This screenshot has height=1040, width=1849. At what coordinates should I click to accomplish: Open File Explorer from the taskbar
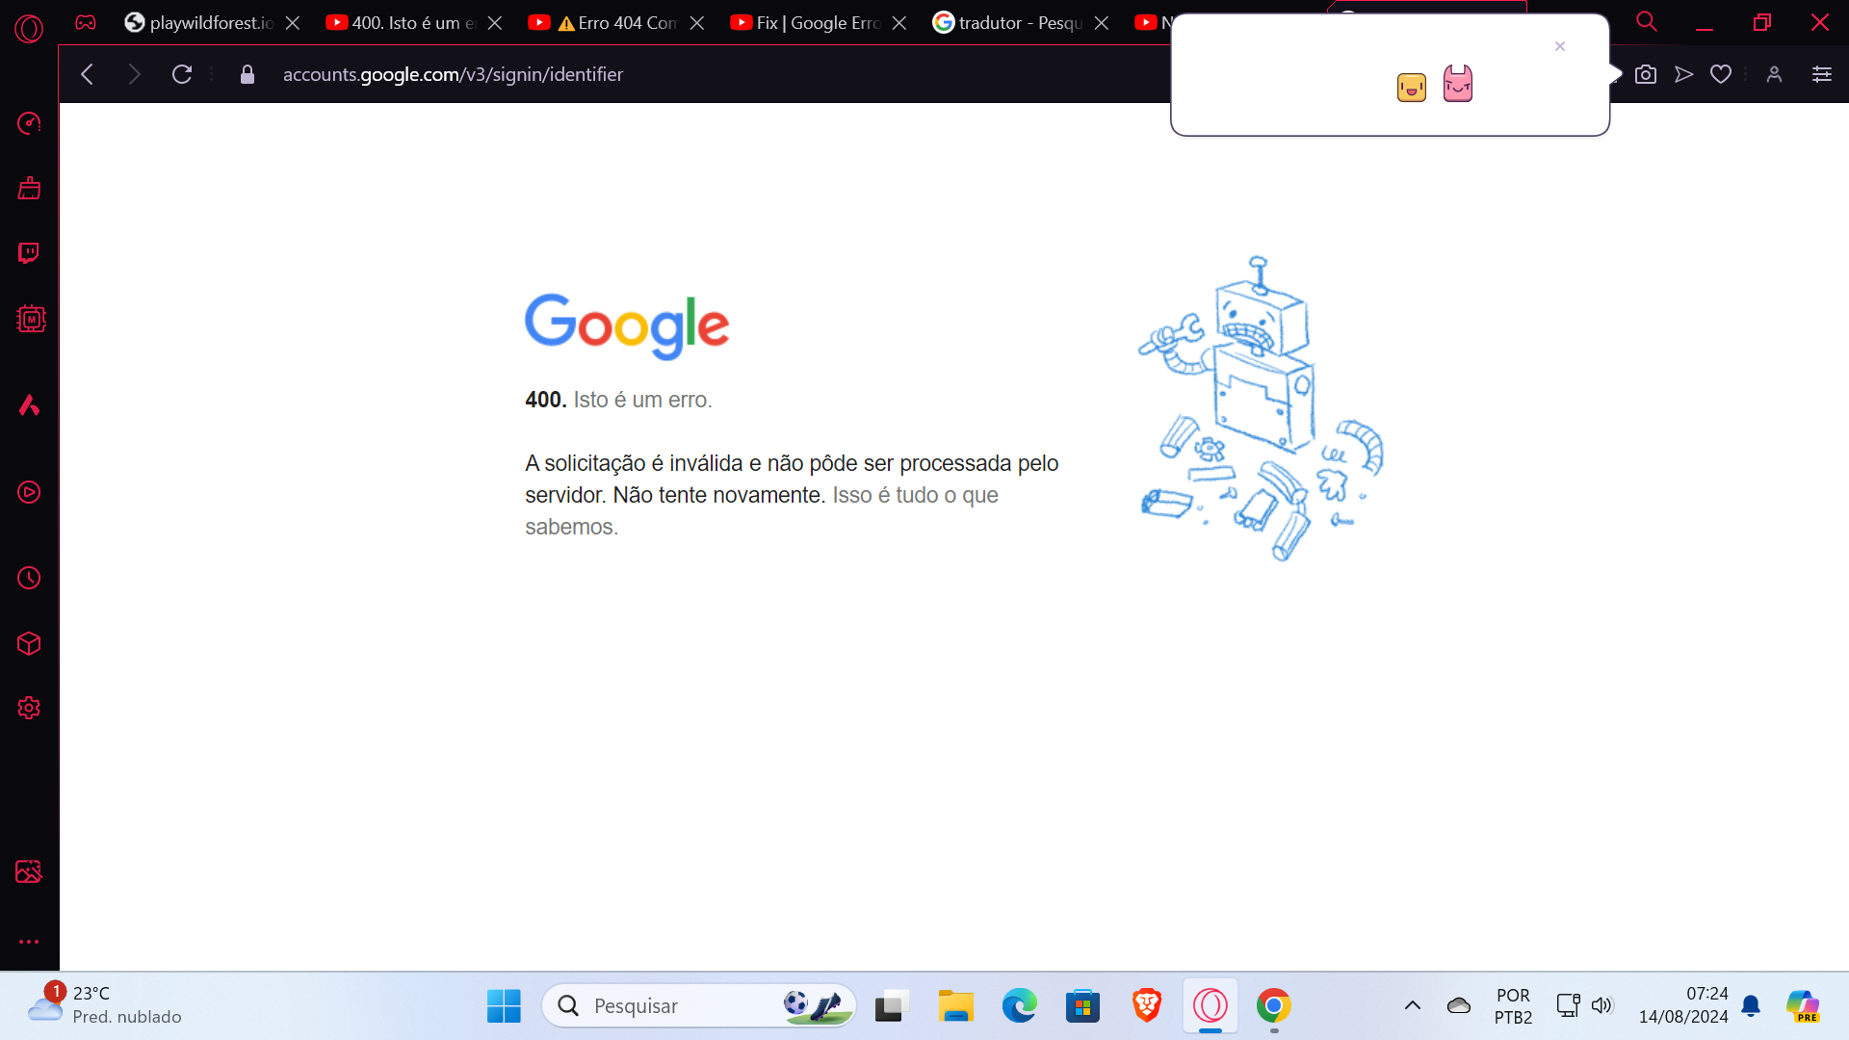point(955,1005)
